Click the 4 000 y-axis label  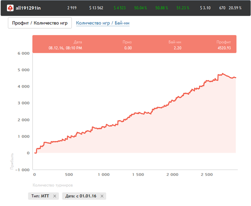(x=24, y=86)
